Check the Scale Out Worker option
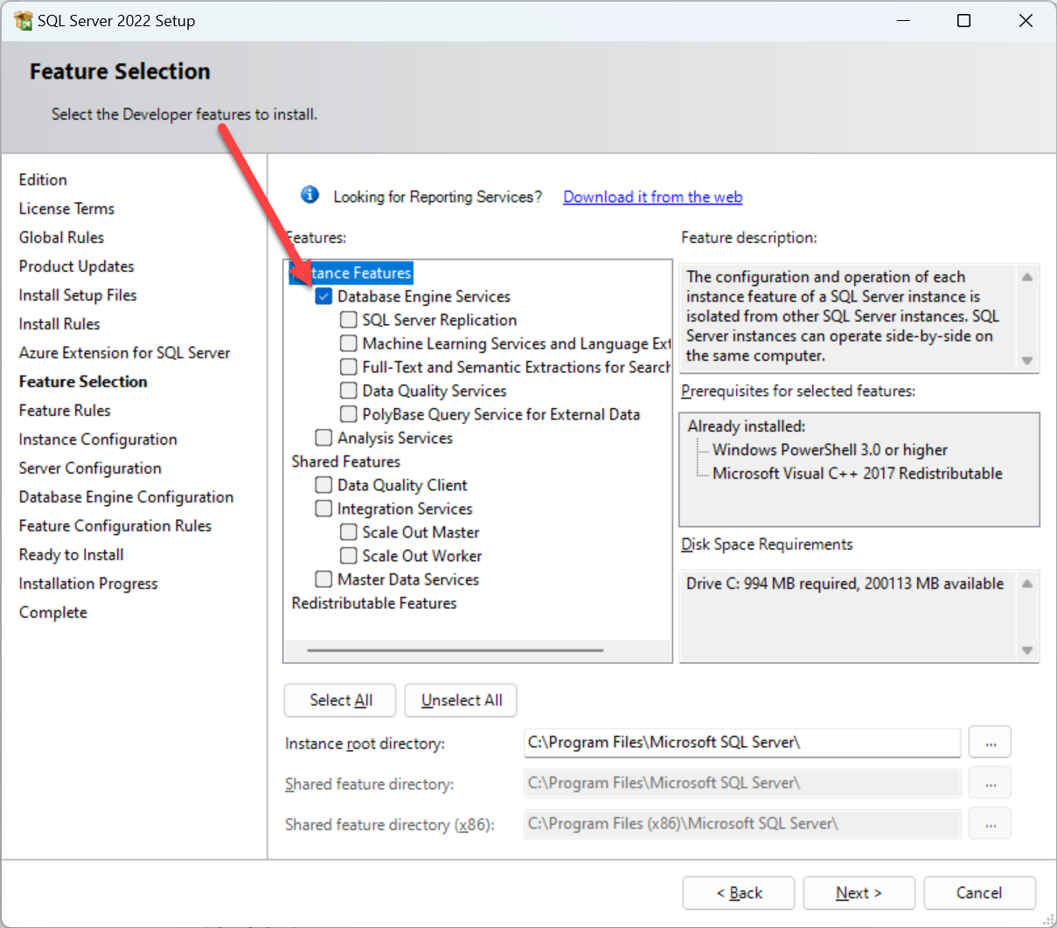 click(348, 556)
